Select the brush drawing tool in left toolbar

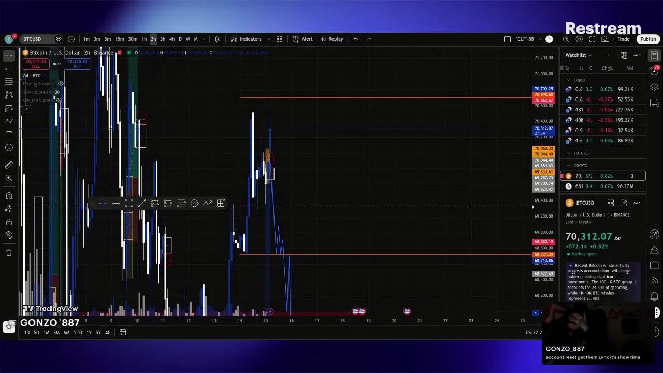pyautogui.click(x=9, y=121)
